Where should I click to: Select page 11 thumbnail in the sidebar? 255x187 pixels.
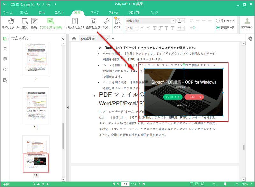coord(36,163)
